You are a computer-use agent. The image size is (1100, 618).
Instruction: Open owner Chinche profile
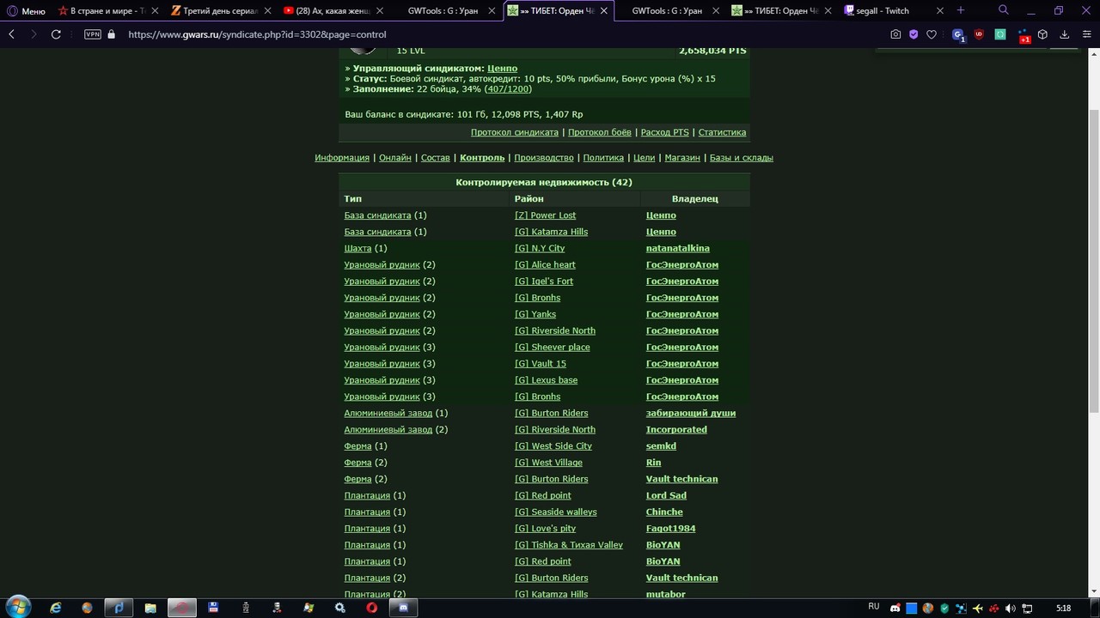pos(664,512)
